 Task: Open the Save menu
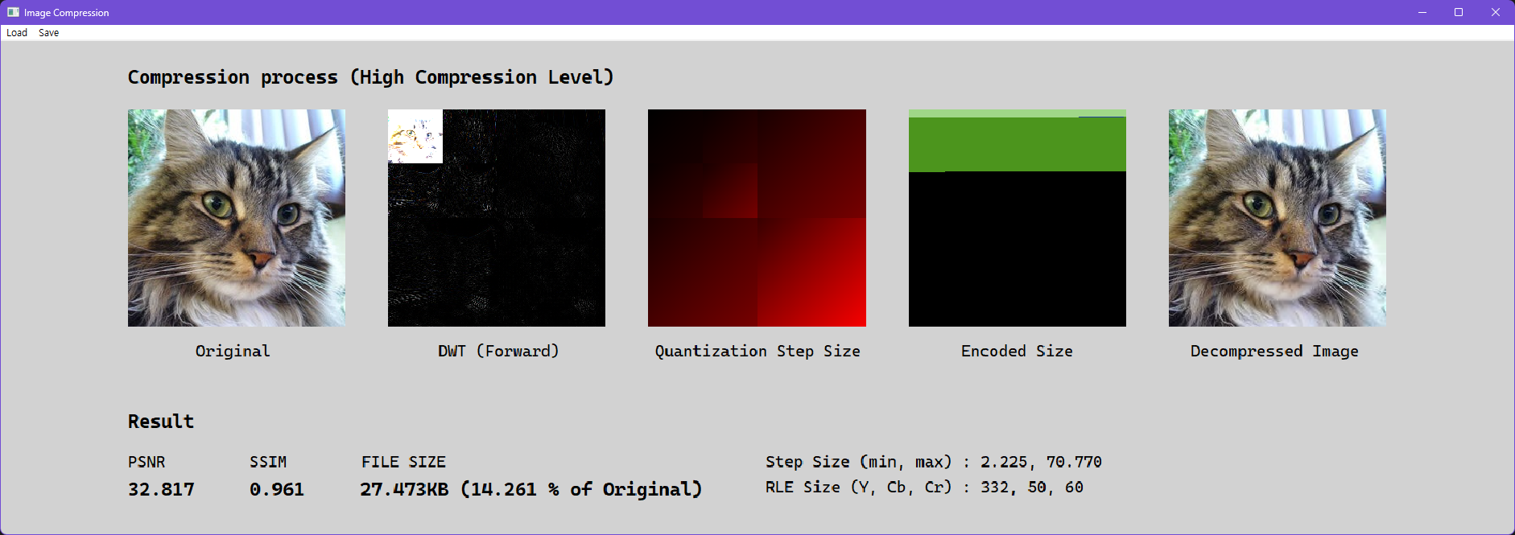pyautogui.click(x=49, y=33)
